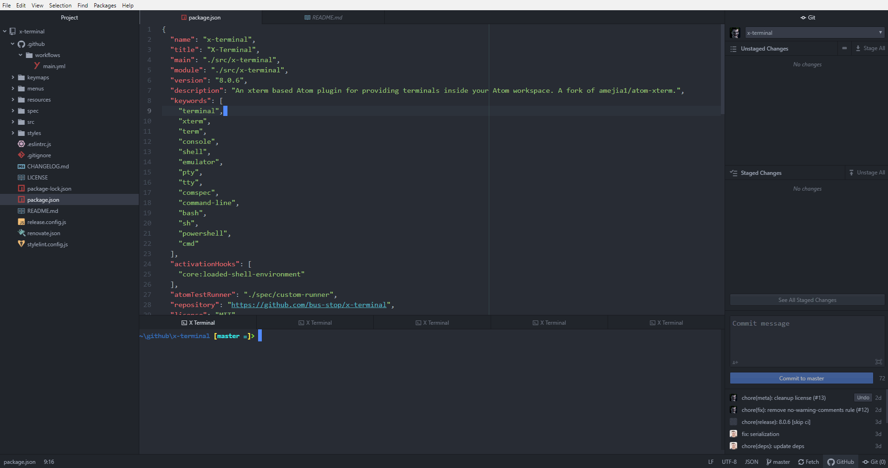Expand the keymaps folder
Viewport: 888px width, 468px height.
(13, 77)
